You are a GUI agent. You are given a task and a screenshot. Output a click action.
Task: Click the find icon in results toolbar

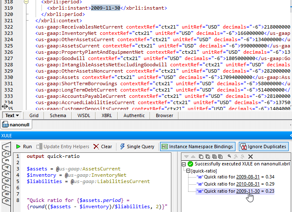tap(229, 156)
